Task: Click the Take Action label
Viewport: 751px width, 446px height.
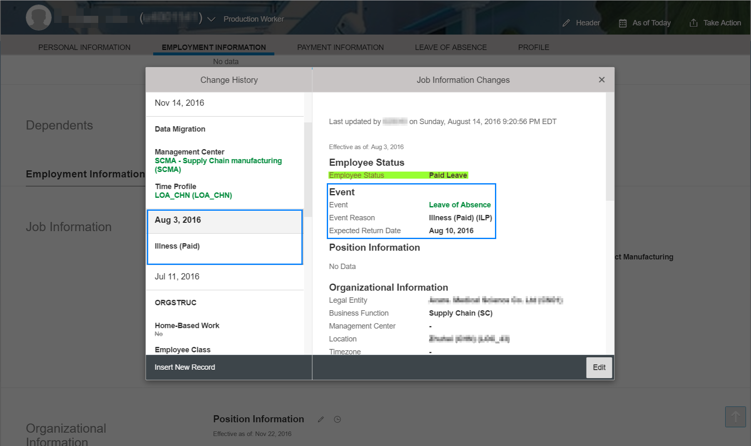Action: click(722, 23)
